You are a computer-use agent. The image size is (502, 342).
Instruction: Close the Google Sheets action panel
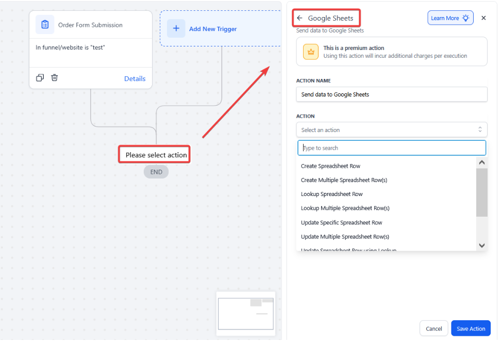483,18
